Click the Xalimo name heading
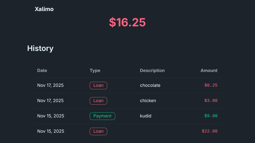255x143 pixels. pos(44,9)
